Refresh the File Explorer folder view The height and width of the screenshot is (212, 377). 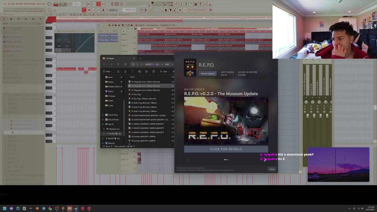coord(125,64)
